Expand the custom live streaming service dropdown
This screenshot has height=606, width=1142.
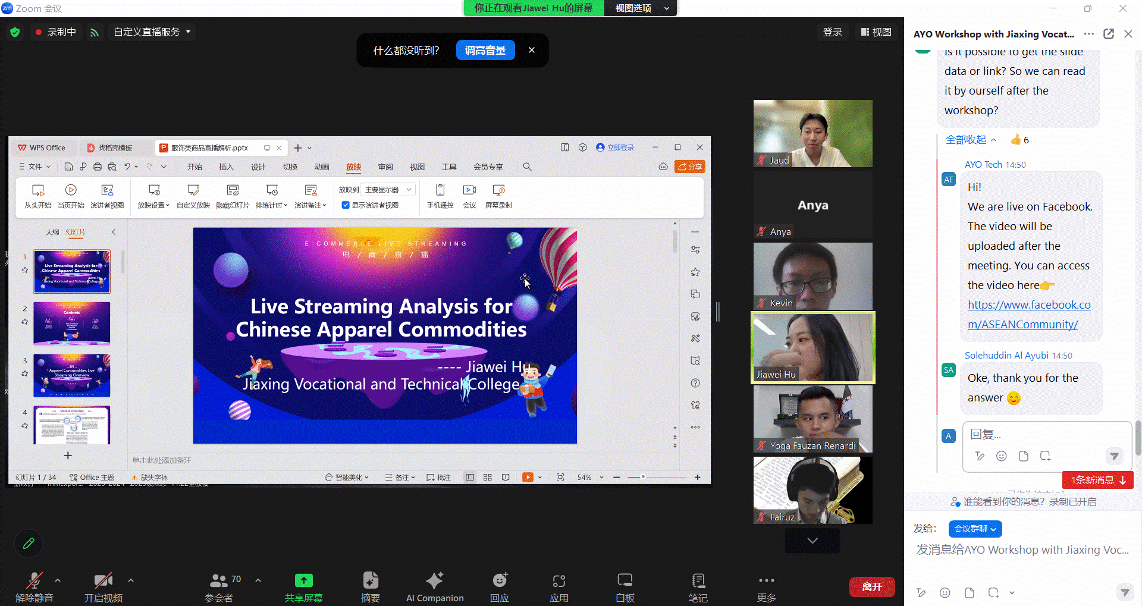152,32
